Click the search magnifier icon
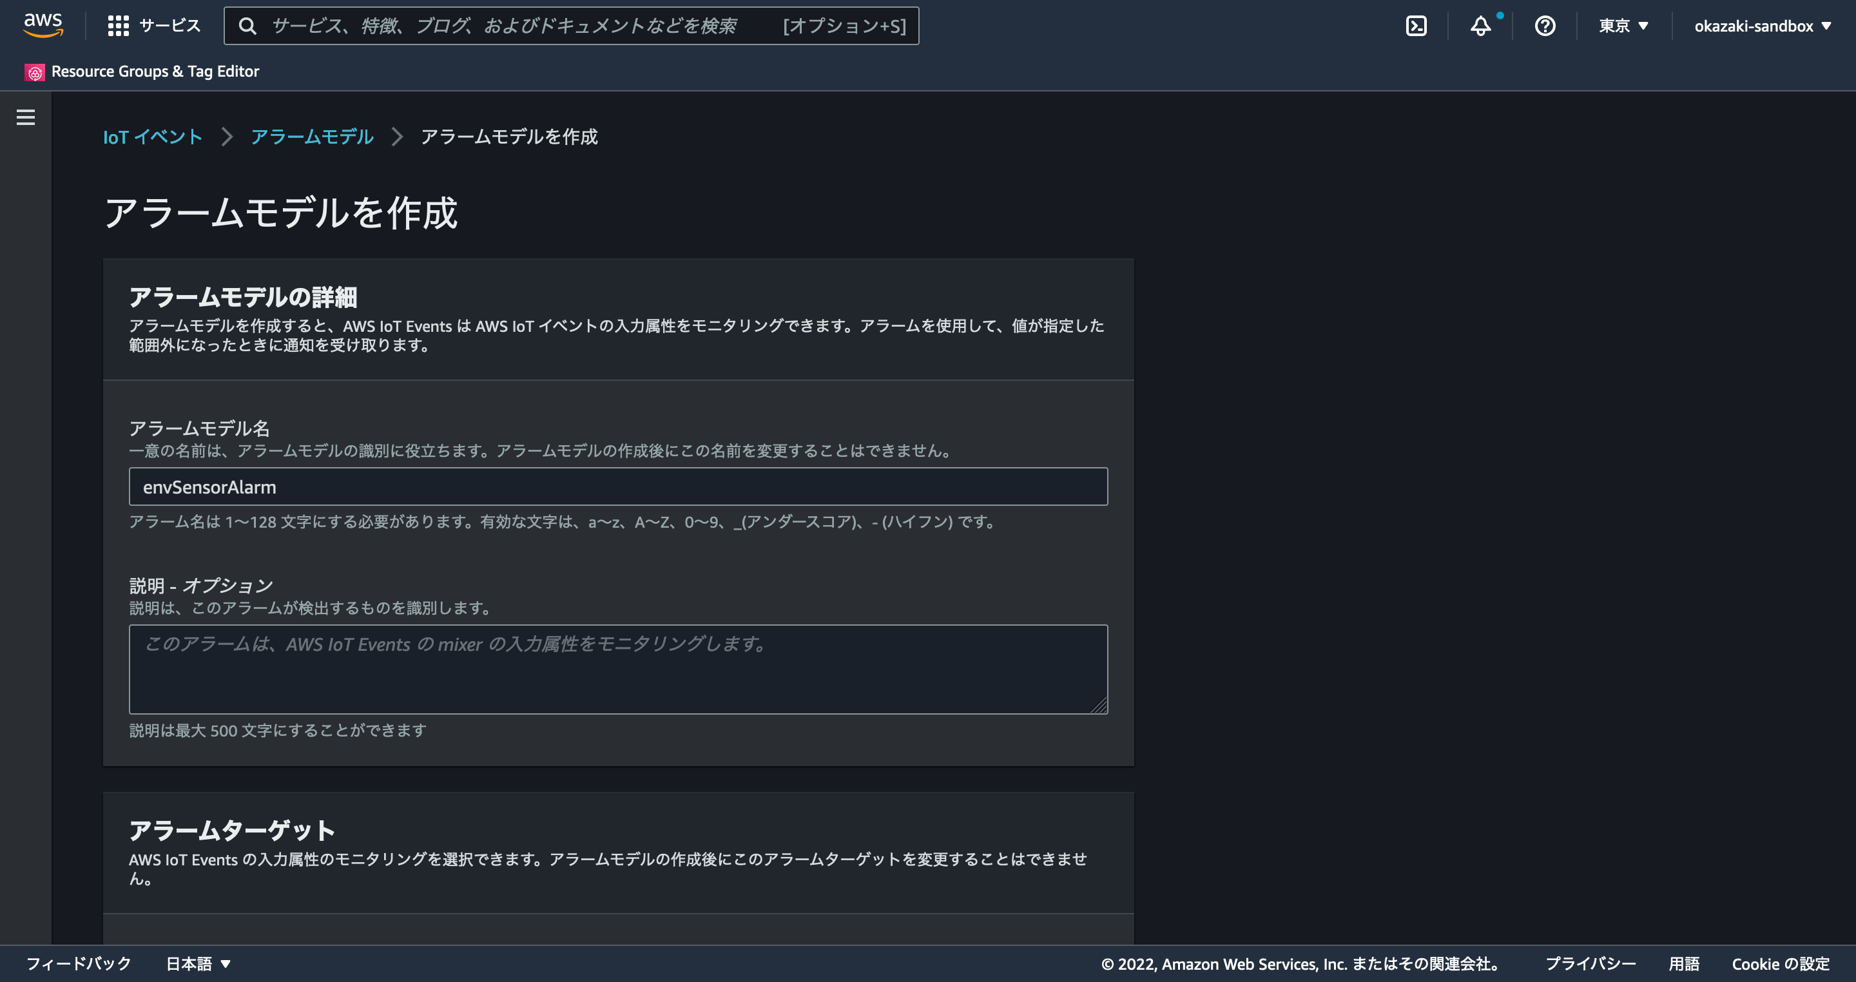The width and height of the screenshot is (1856, 982). tap(247, 26)
